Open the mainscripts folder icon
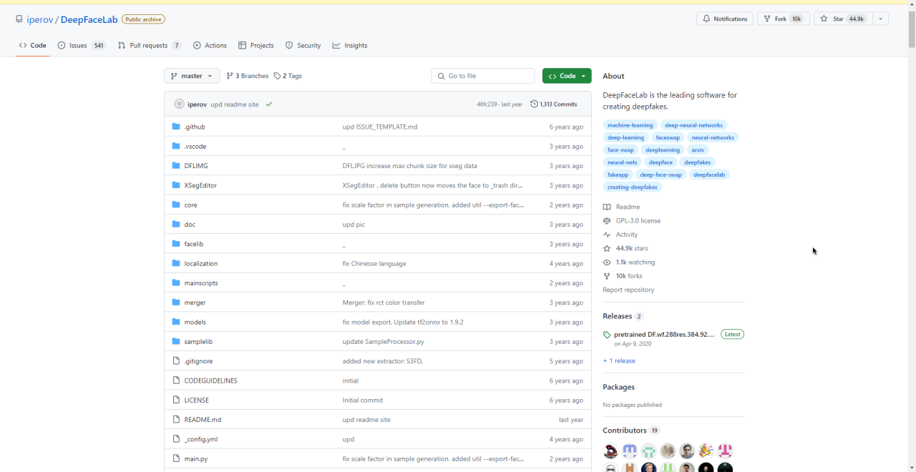This screenshot has height=472, width=916. pos(176,283)
